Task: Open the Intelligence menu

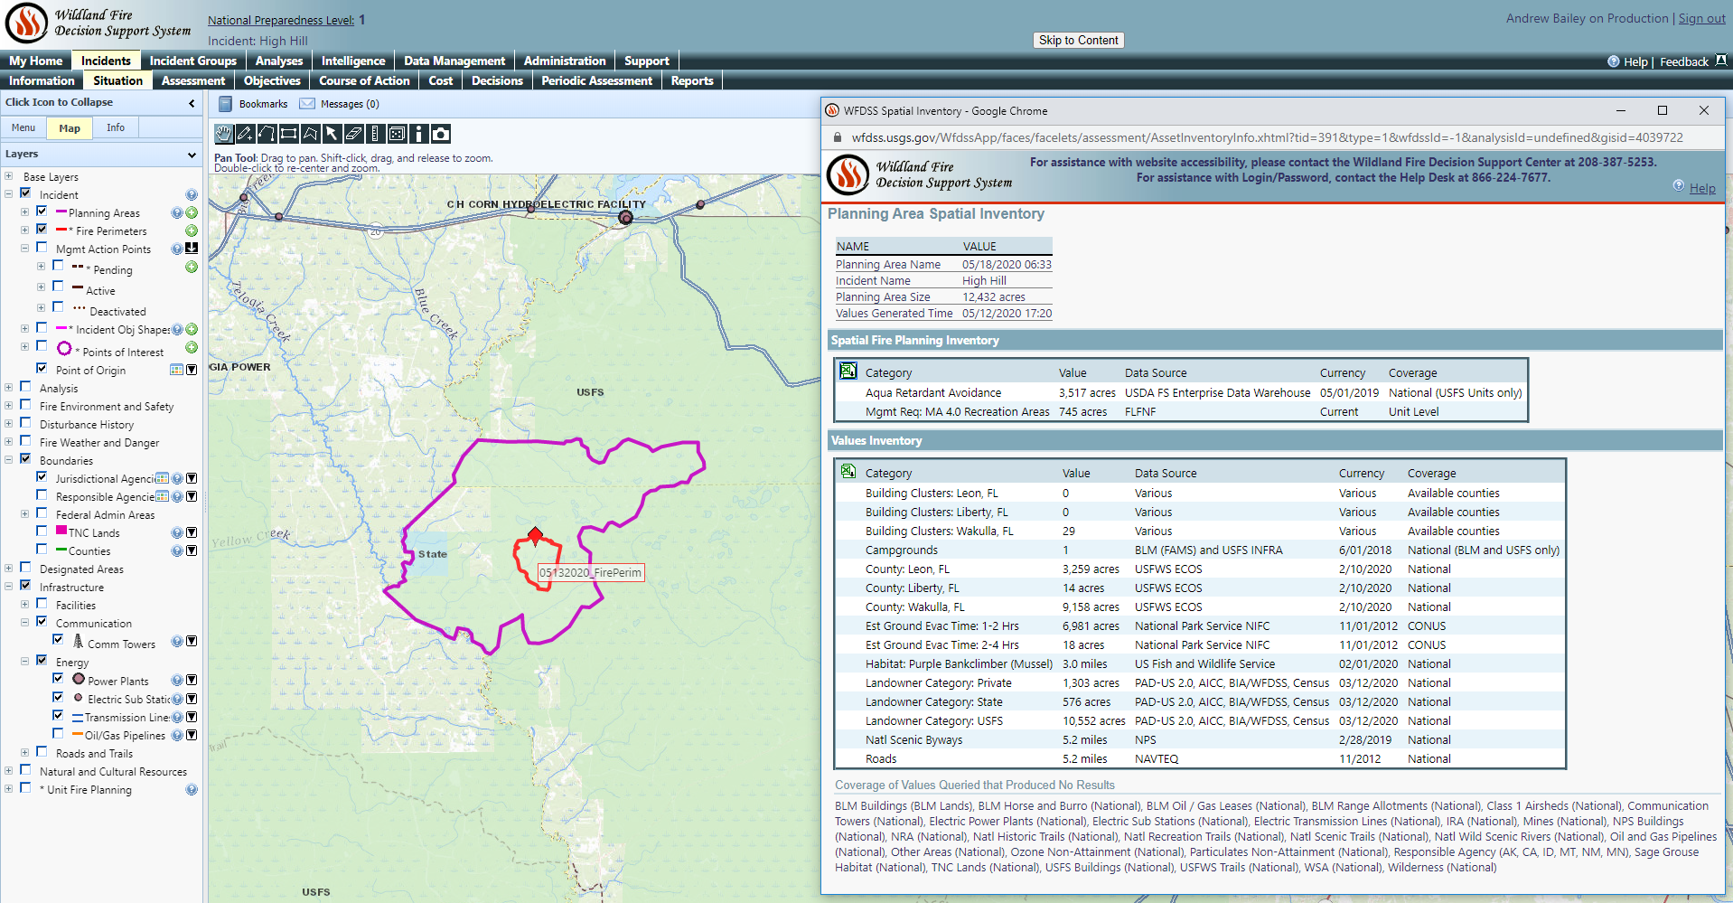Action: pyautogui.click(x=353, y=61)
